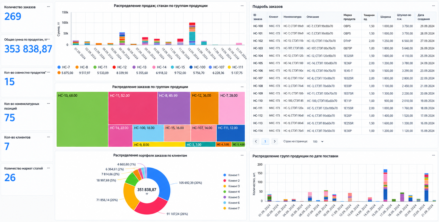Expand the Строк на странице 100 dropdown
The image size is (439, 222).
point(318,141)
